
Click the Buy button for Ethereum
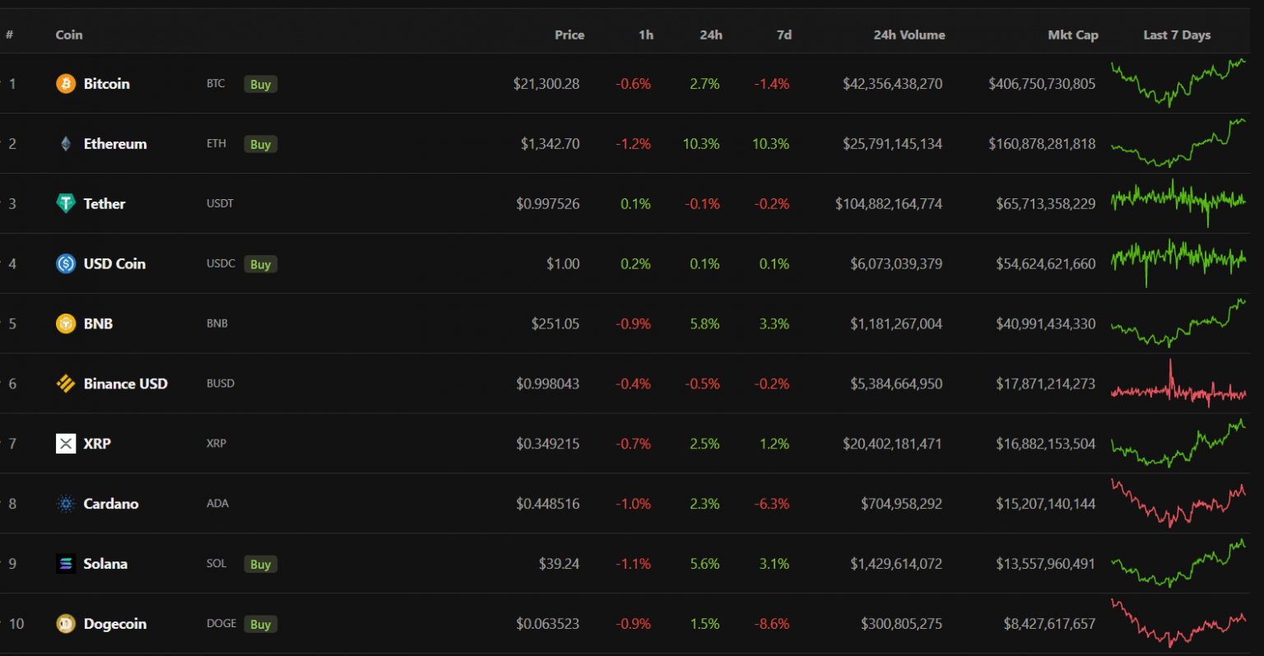[261, 144]
